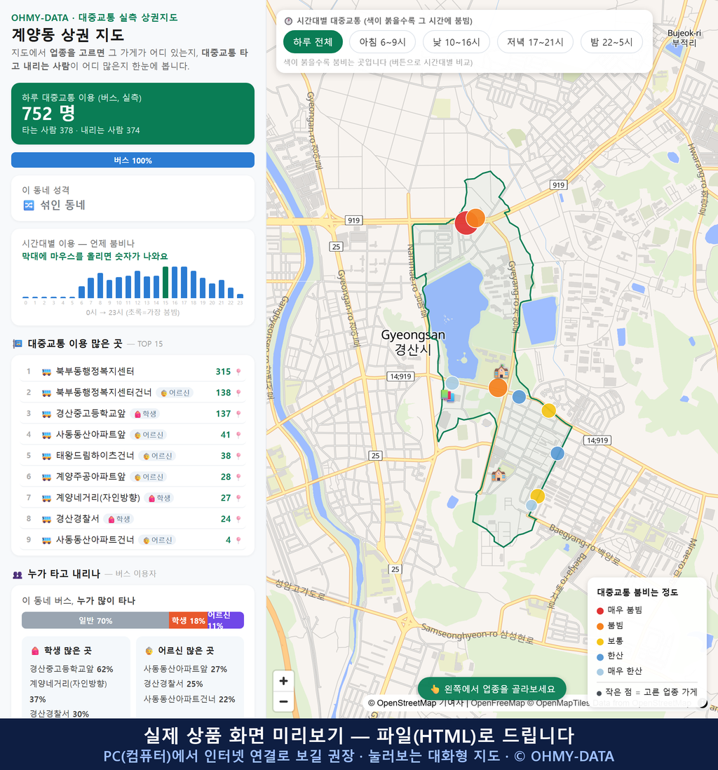Click bus icon beside 경산중고등학교앞 row
The width and height of the screenshot is (718, 770).
47,414
